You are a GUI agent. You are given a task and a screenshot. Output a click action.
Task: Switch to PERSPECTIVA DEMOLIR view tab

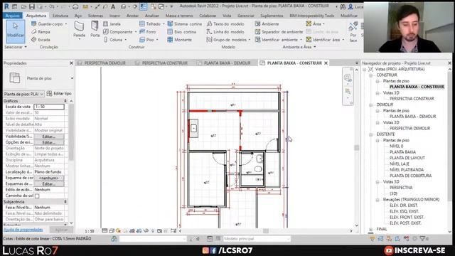102,63
